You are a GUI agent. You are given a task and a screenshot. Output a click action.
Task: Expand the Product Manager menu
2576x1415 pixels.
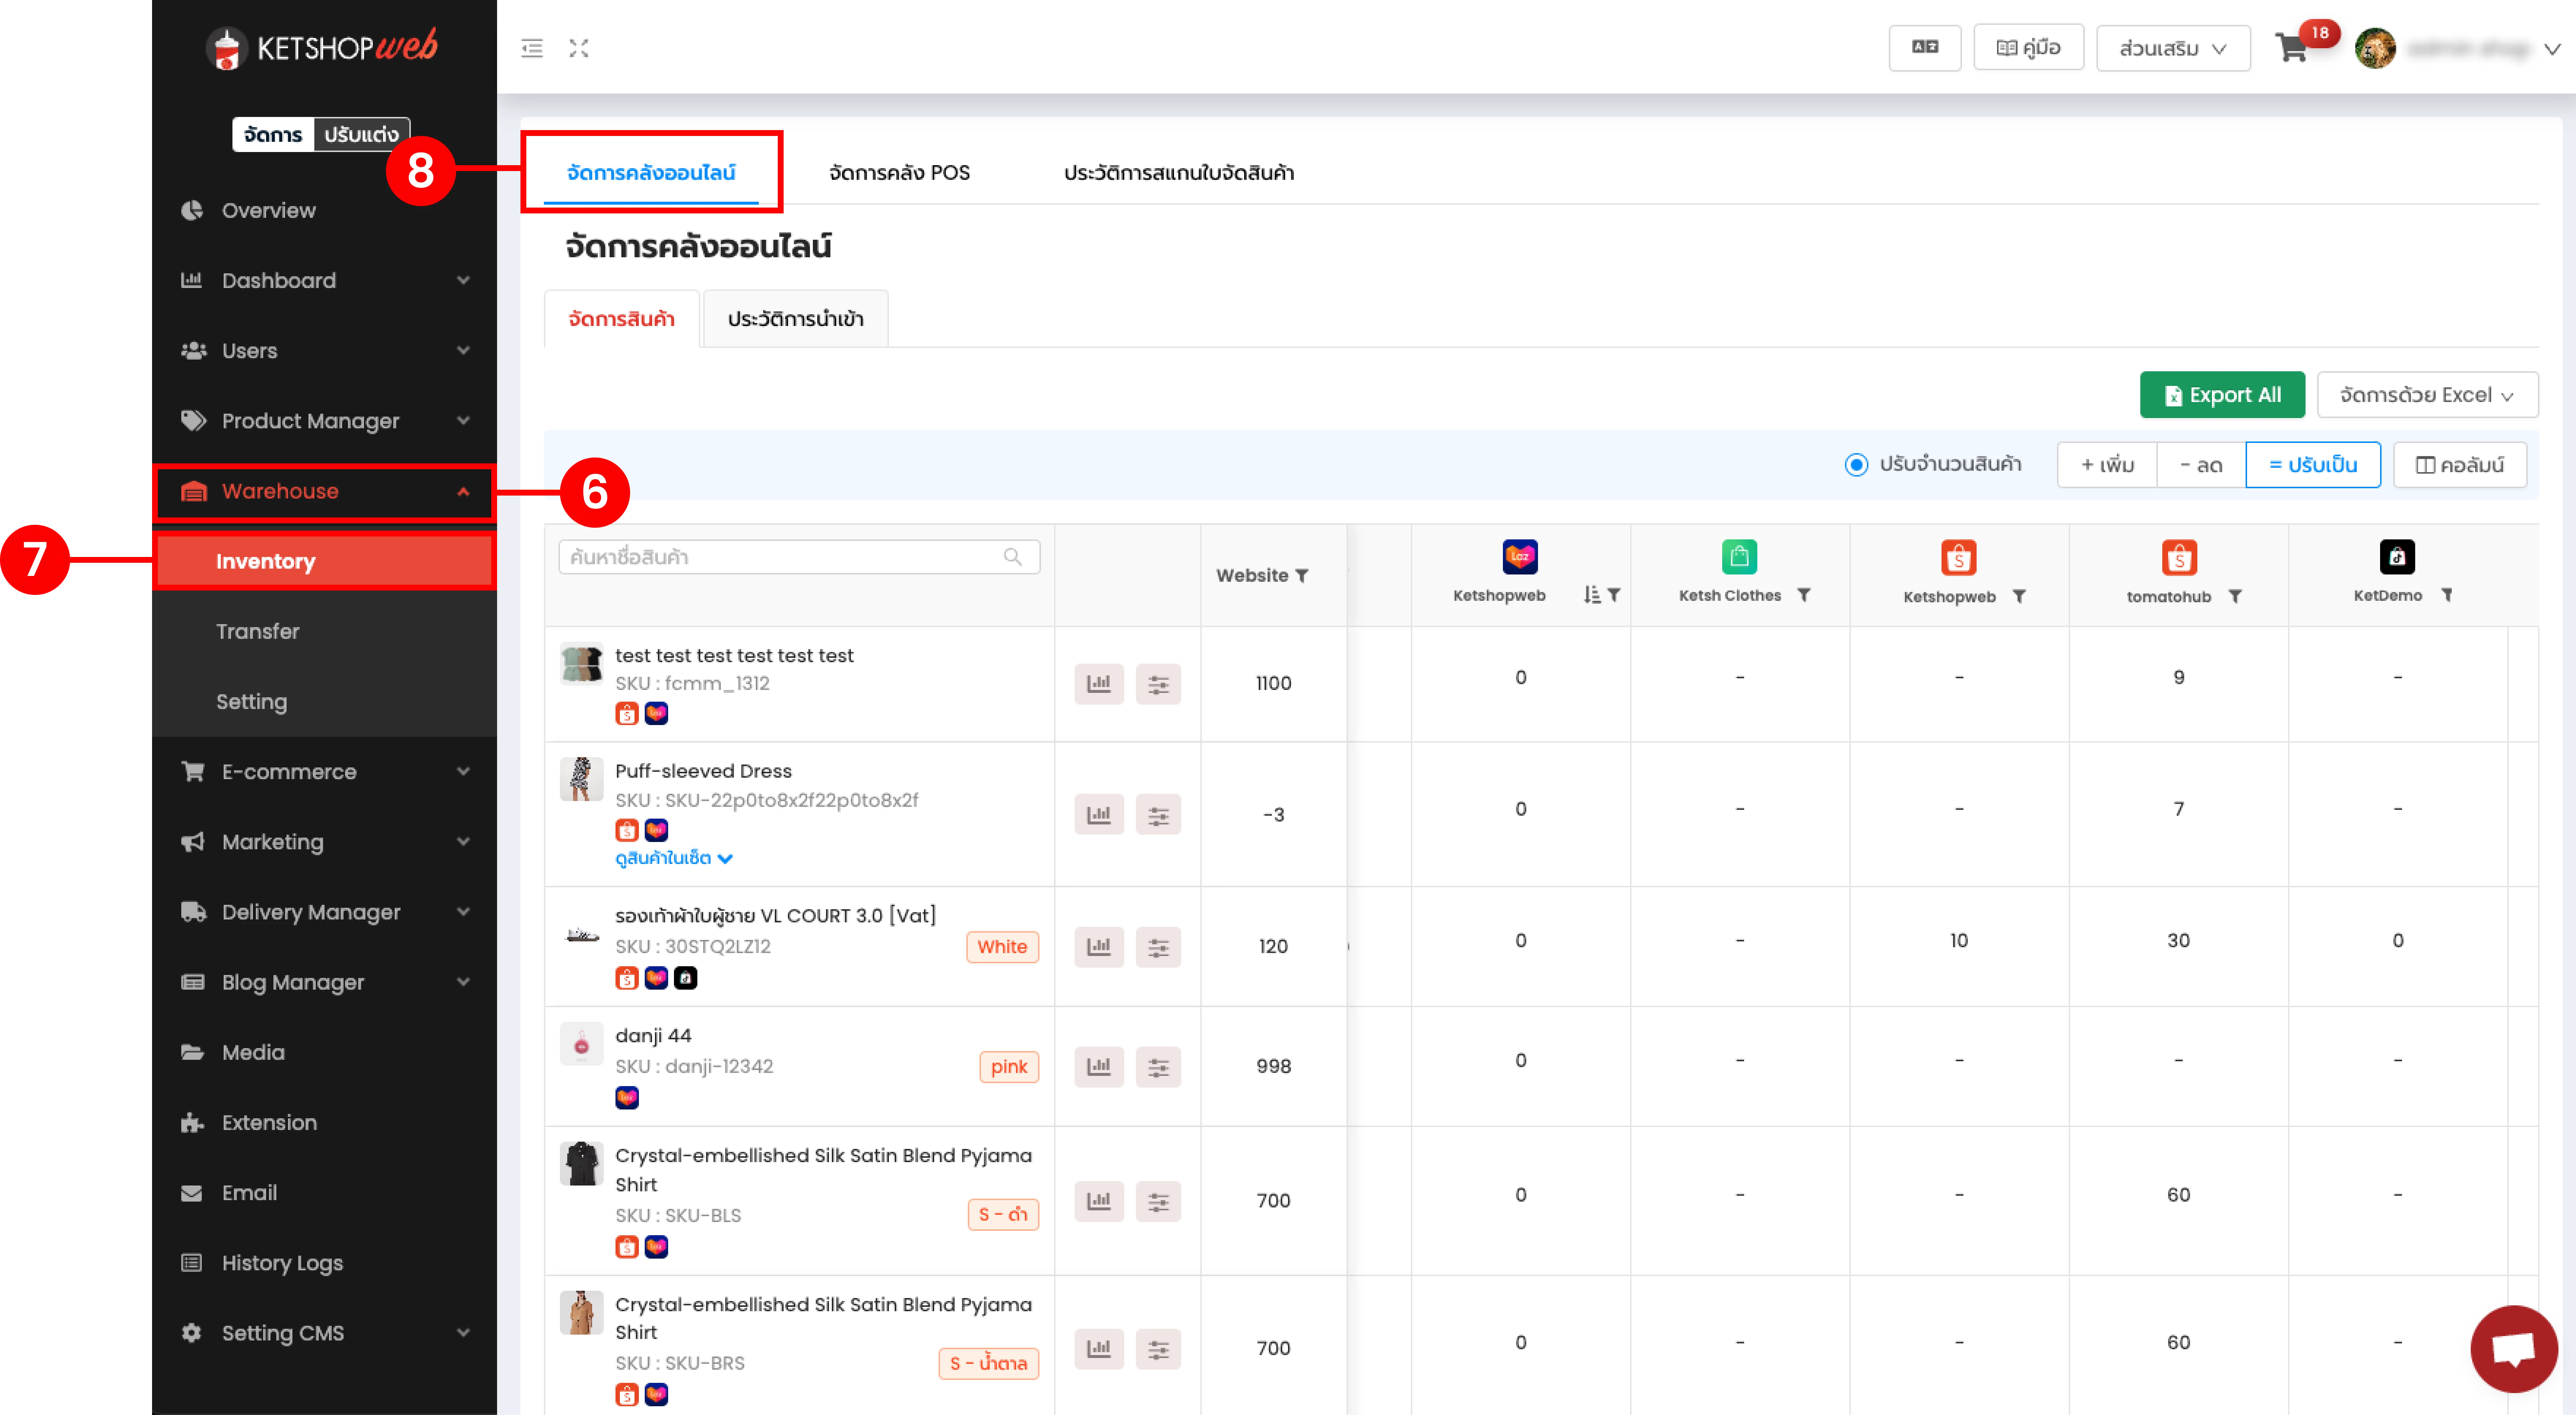pos(324,421)
